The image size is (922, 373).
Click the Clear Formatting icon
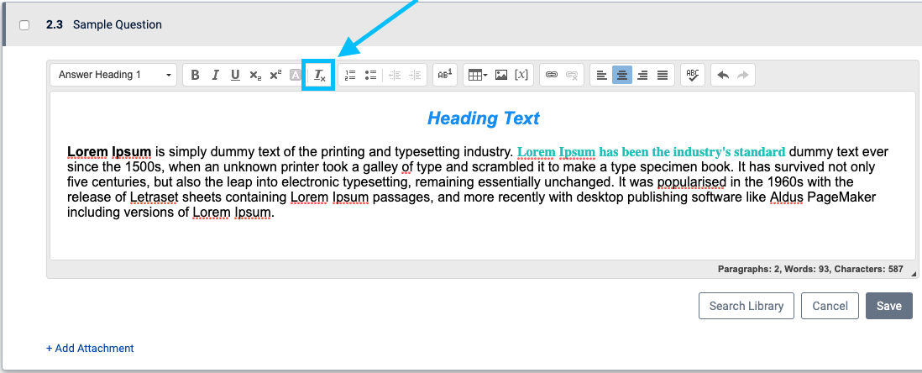(319, 75)
